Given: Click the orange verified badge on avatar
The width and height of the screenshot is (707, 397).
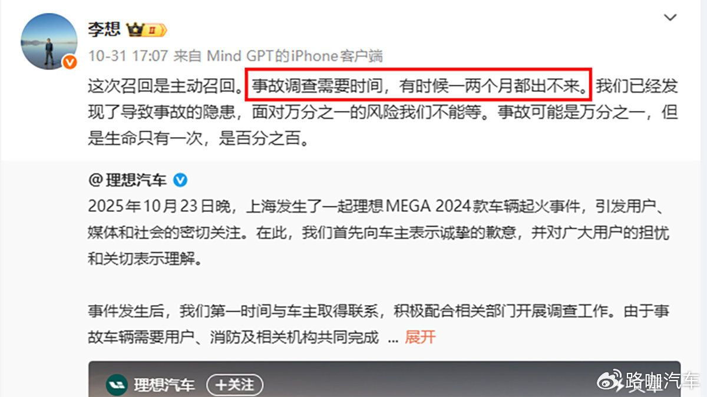Looking at the screenshot, I should (70, 62).
